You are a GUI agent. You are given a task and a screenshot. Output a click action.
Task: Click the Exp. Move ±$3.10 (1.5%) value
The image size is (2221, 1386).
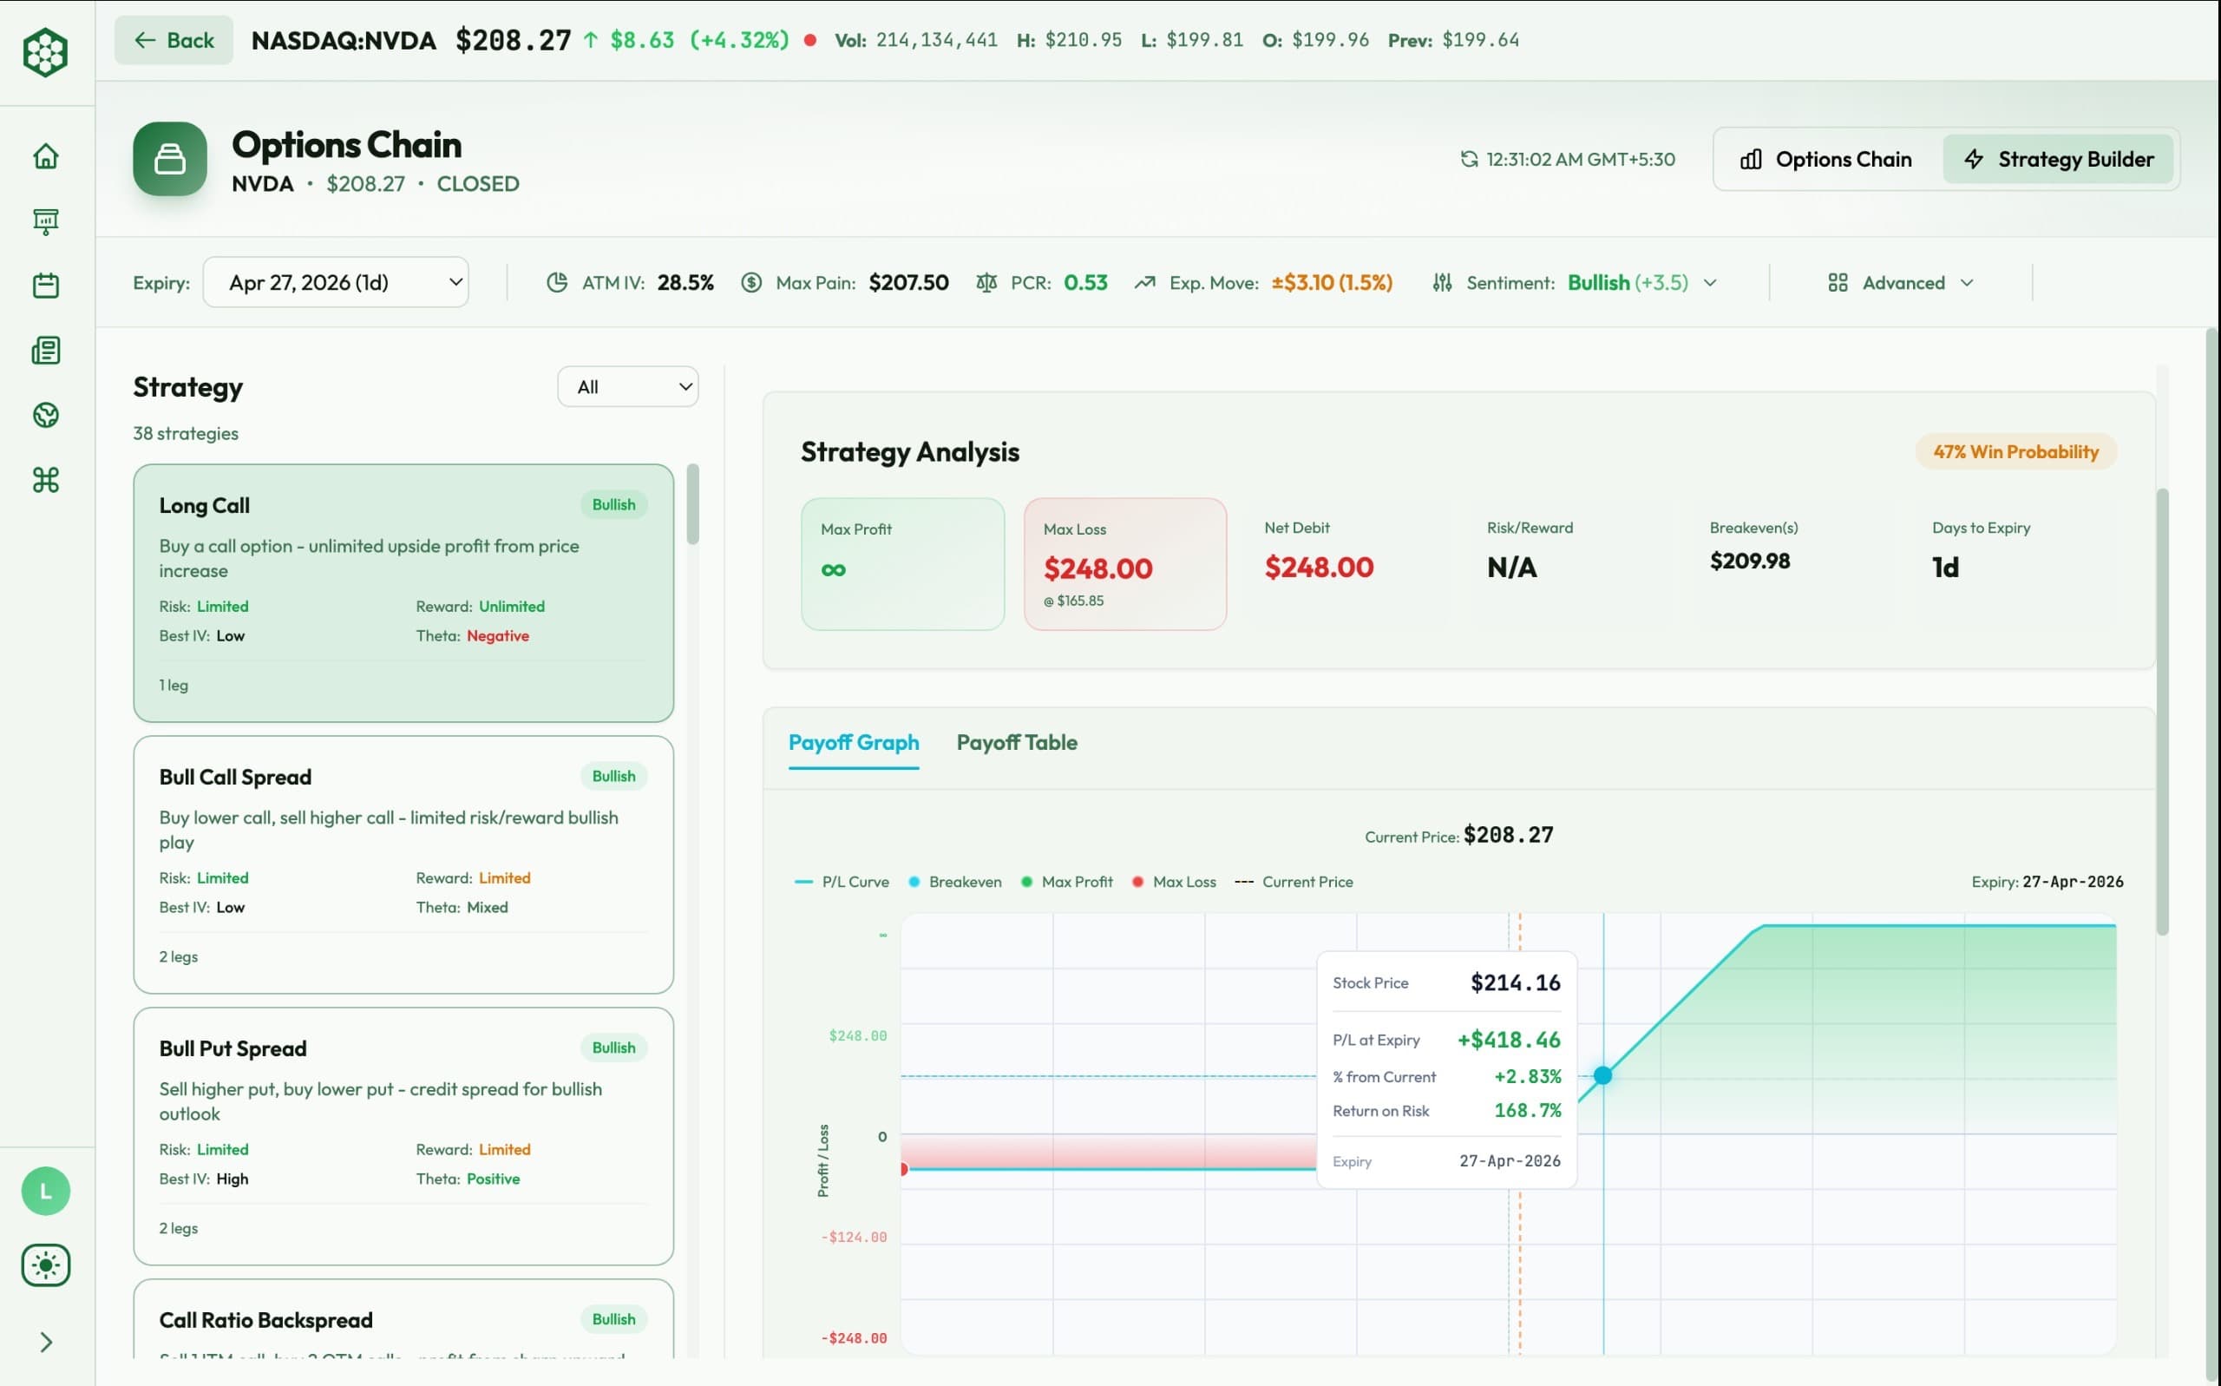1332,282
